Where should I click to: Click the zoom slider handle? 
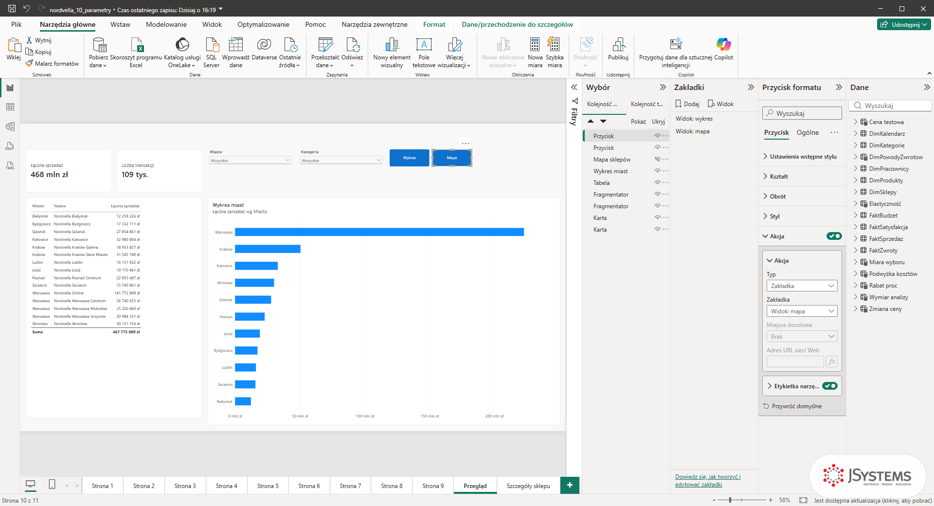pos(730,500)
